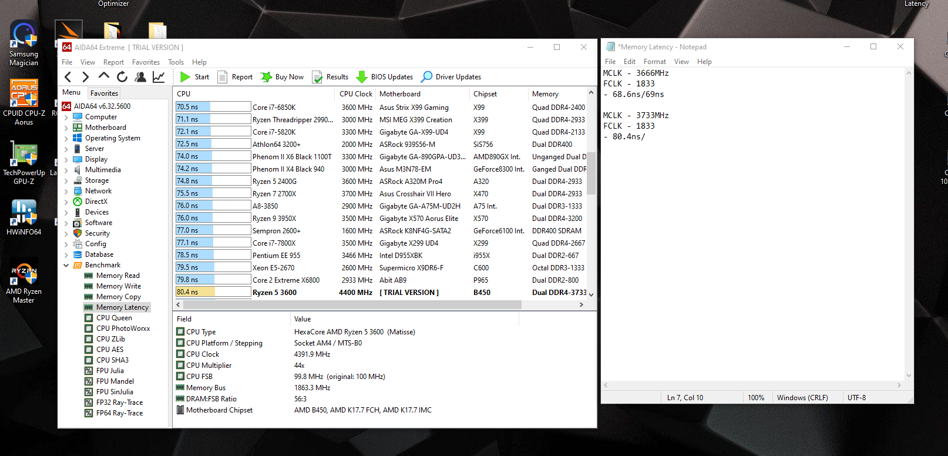Go forward with the right arrow toolbar icon

tap(86, 77)
